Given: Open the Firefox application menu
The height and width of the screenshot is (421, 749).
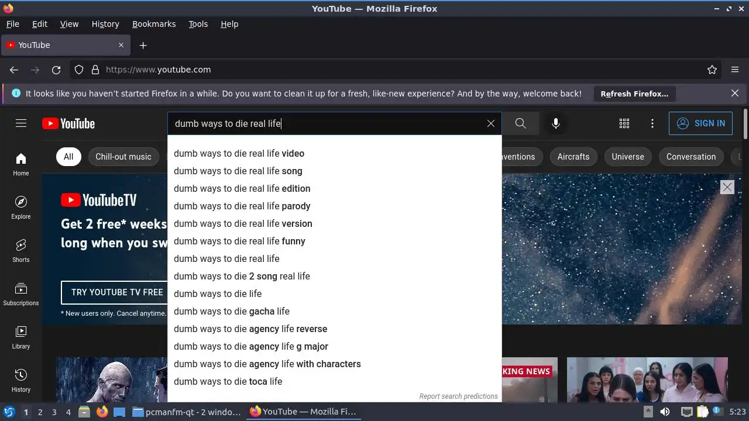Looking at the screenshot, I should pos(735,70).
